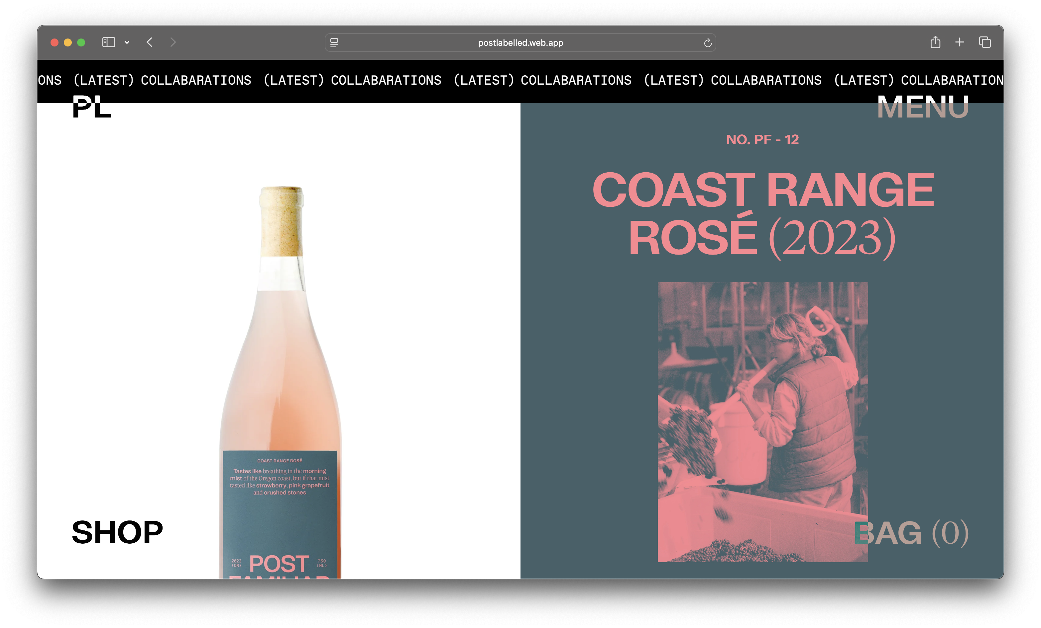Open the Coast Range Rosé bottle image

(x=280, y=382)
